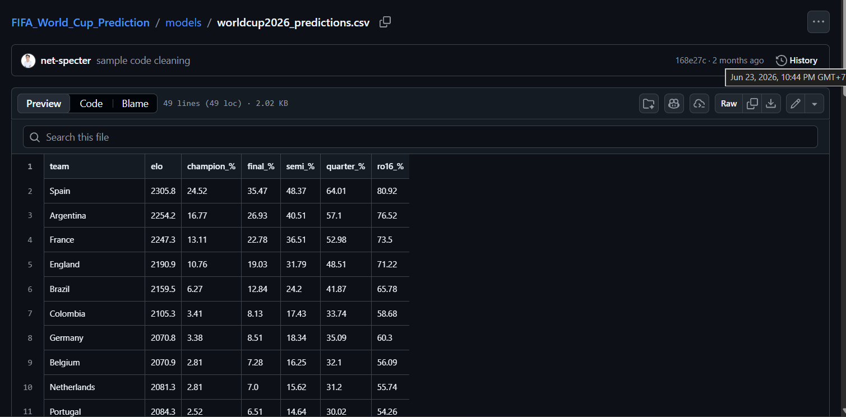Click Argentina's champion value 16.77

tap(211, 215)
